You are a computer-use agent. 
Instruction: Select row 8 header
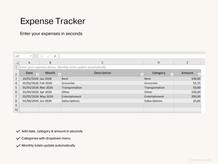click(x=16, y=101)
